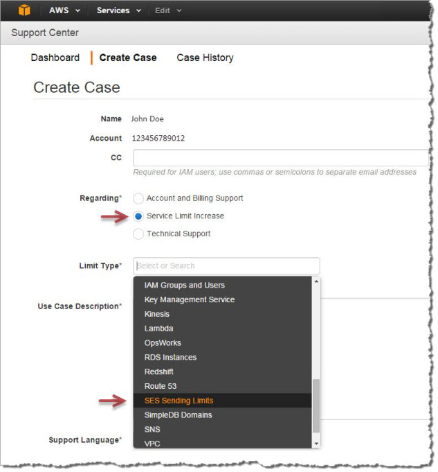Click the Limit Type search box
This screenshot has width=438, height=472.
[226, 265]
